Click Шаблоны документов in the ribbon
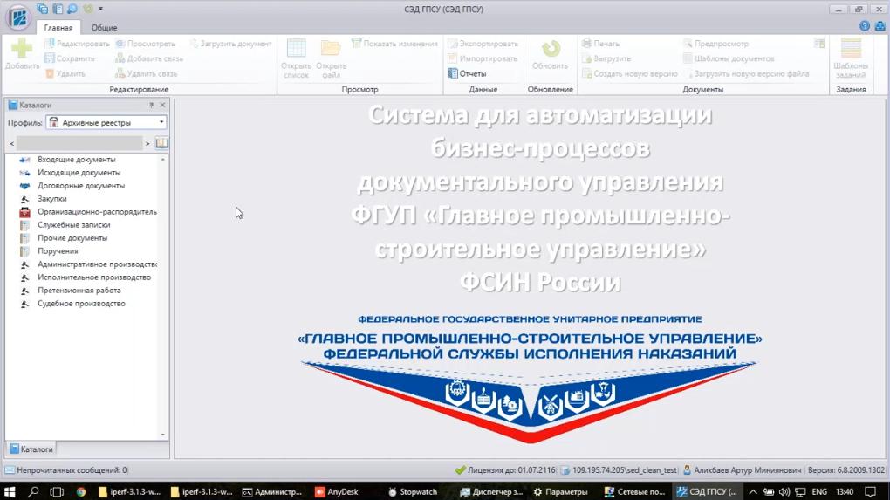 click(x=729, y=58)
